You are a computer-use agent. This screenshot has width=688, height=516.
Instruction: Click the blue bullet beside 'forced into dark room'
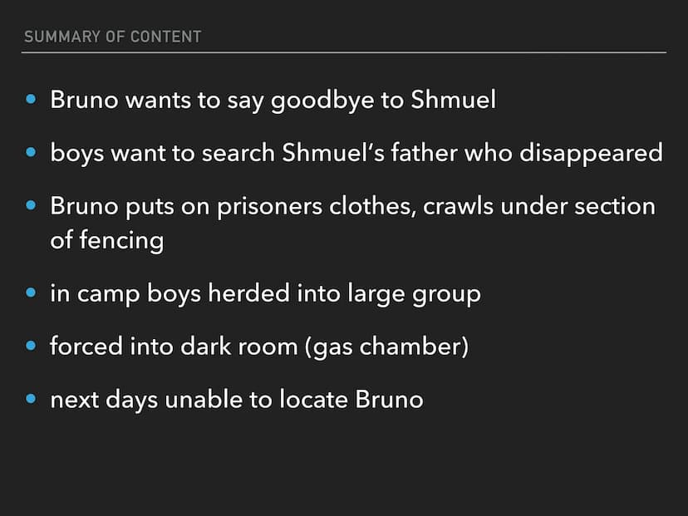31,346
